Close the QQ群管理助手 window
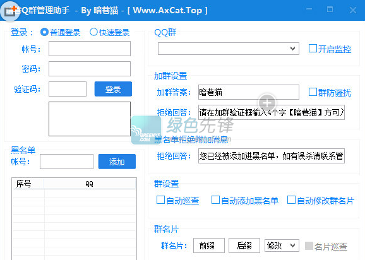The image size is (365, 260). coord(353,10)
